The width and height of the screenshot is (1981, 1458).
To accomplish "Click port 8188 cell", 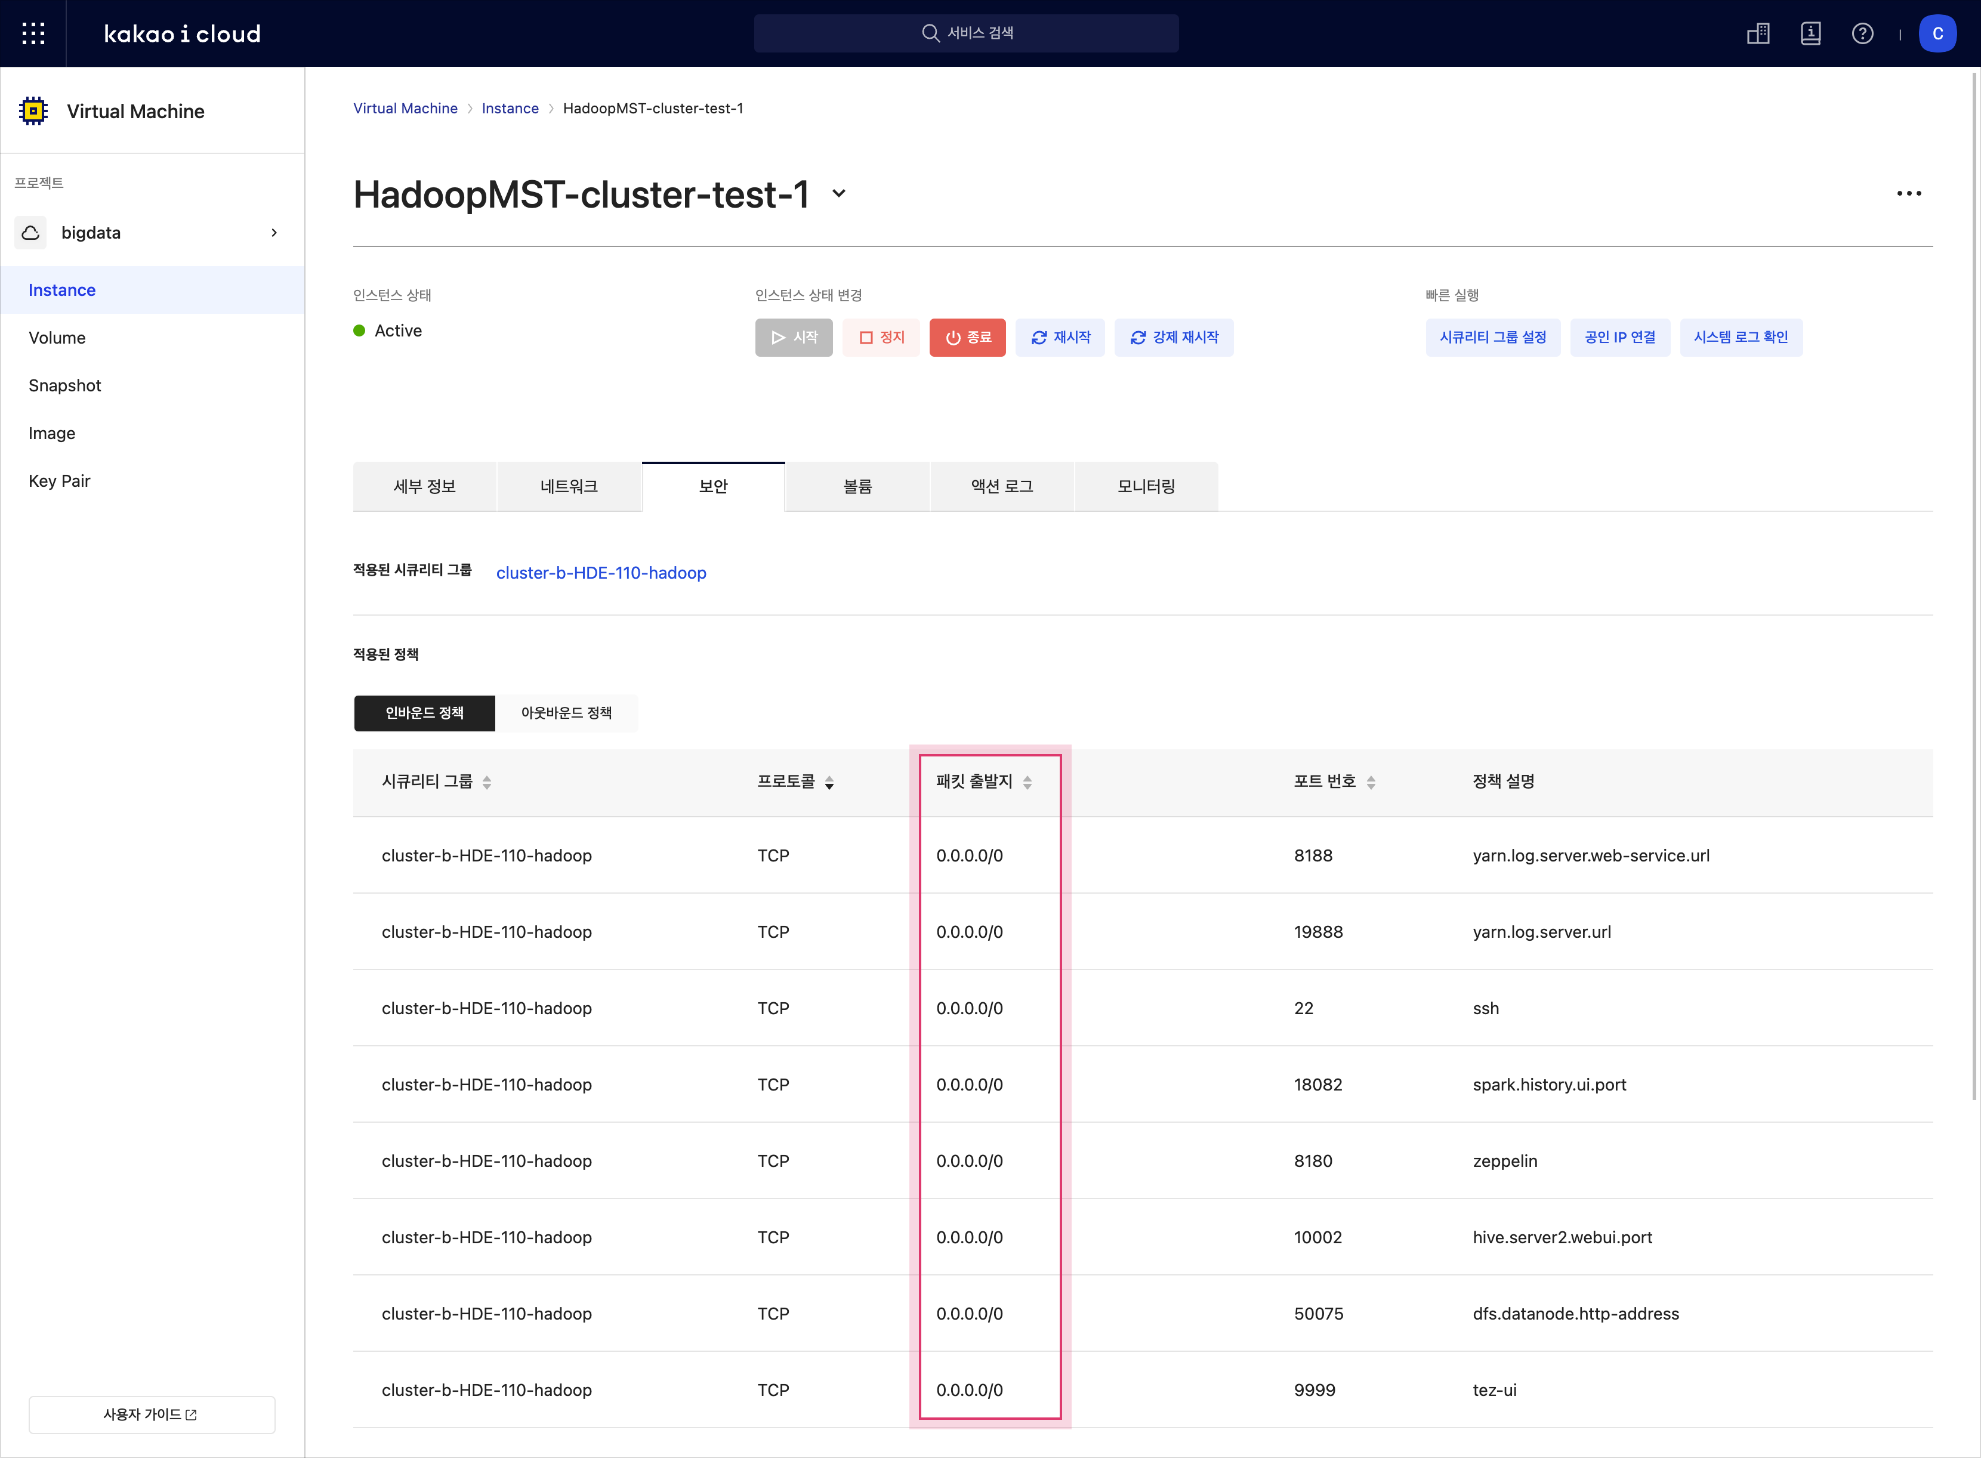I will point(1313,856).
